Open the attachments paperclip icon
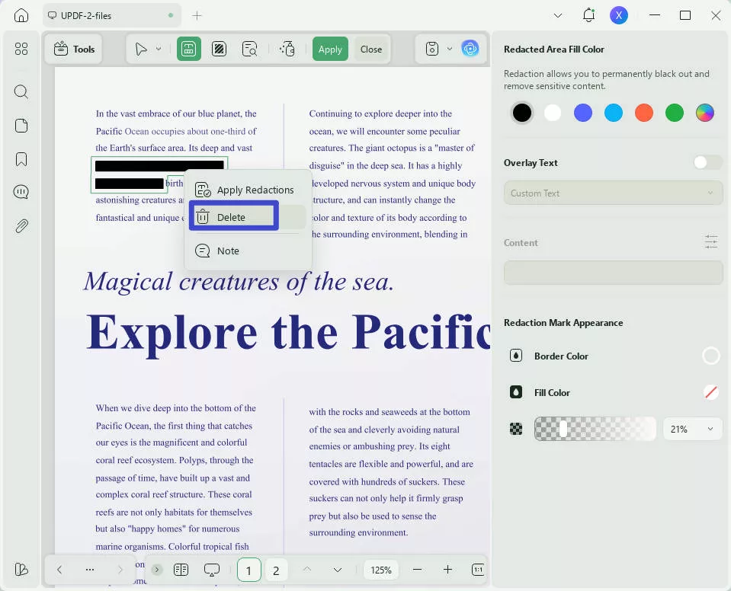 tap(21, 226)
